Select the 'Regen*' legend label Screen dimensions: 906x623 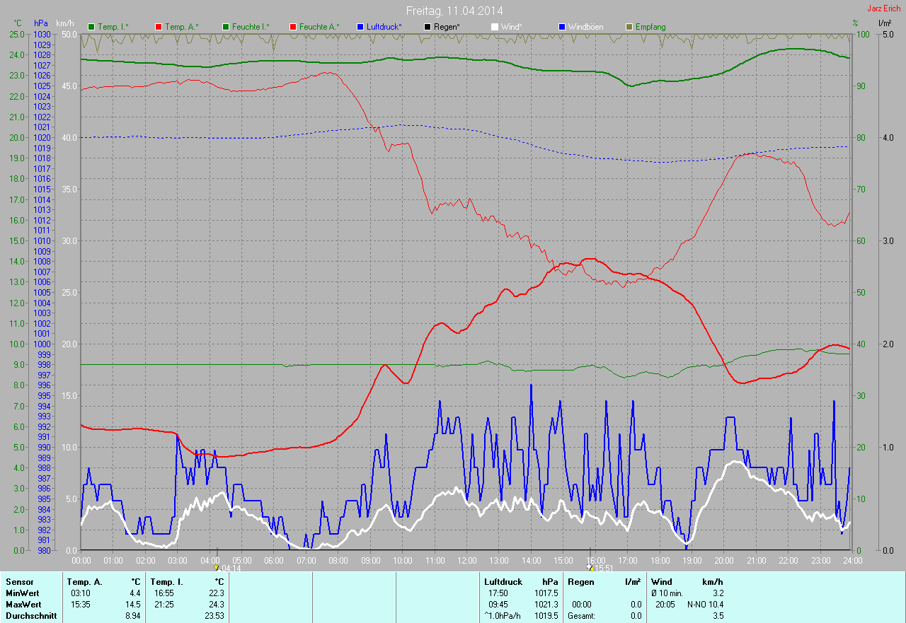click(x=447, y=27)
